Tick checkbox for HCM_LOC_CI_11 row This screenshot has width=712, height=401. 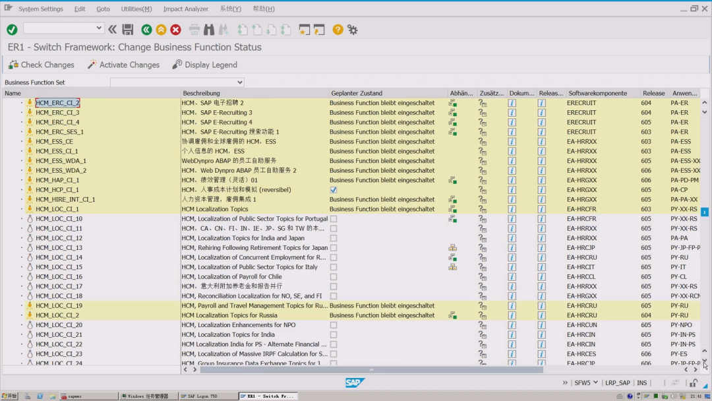click(x=334, y=228)
